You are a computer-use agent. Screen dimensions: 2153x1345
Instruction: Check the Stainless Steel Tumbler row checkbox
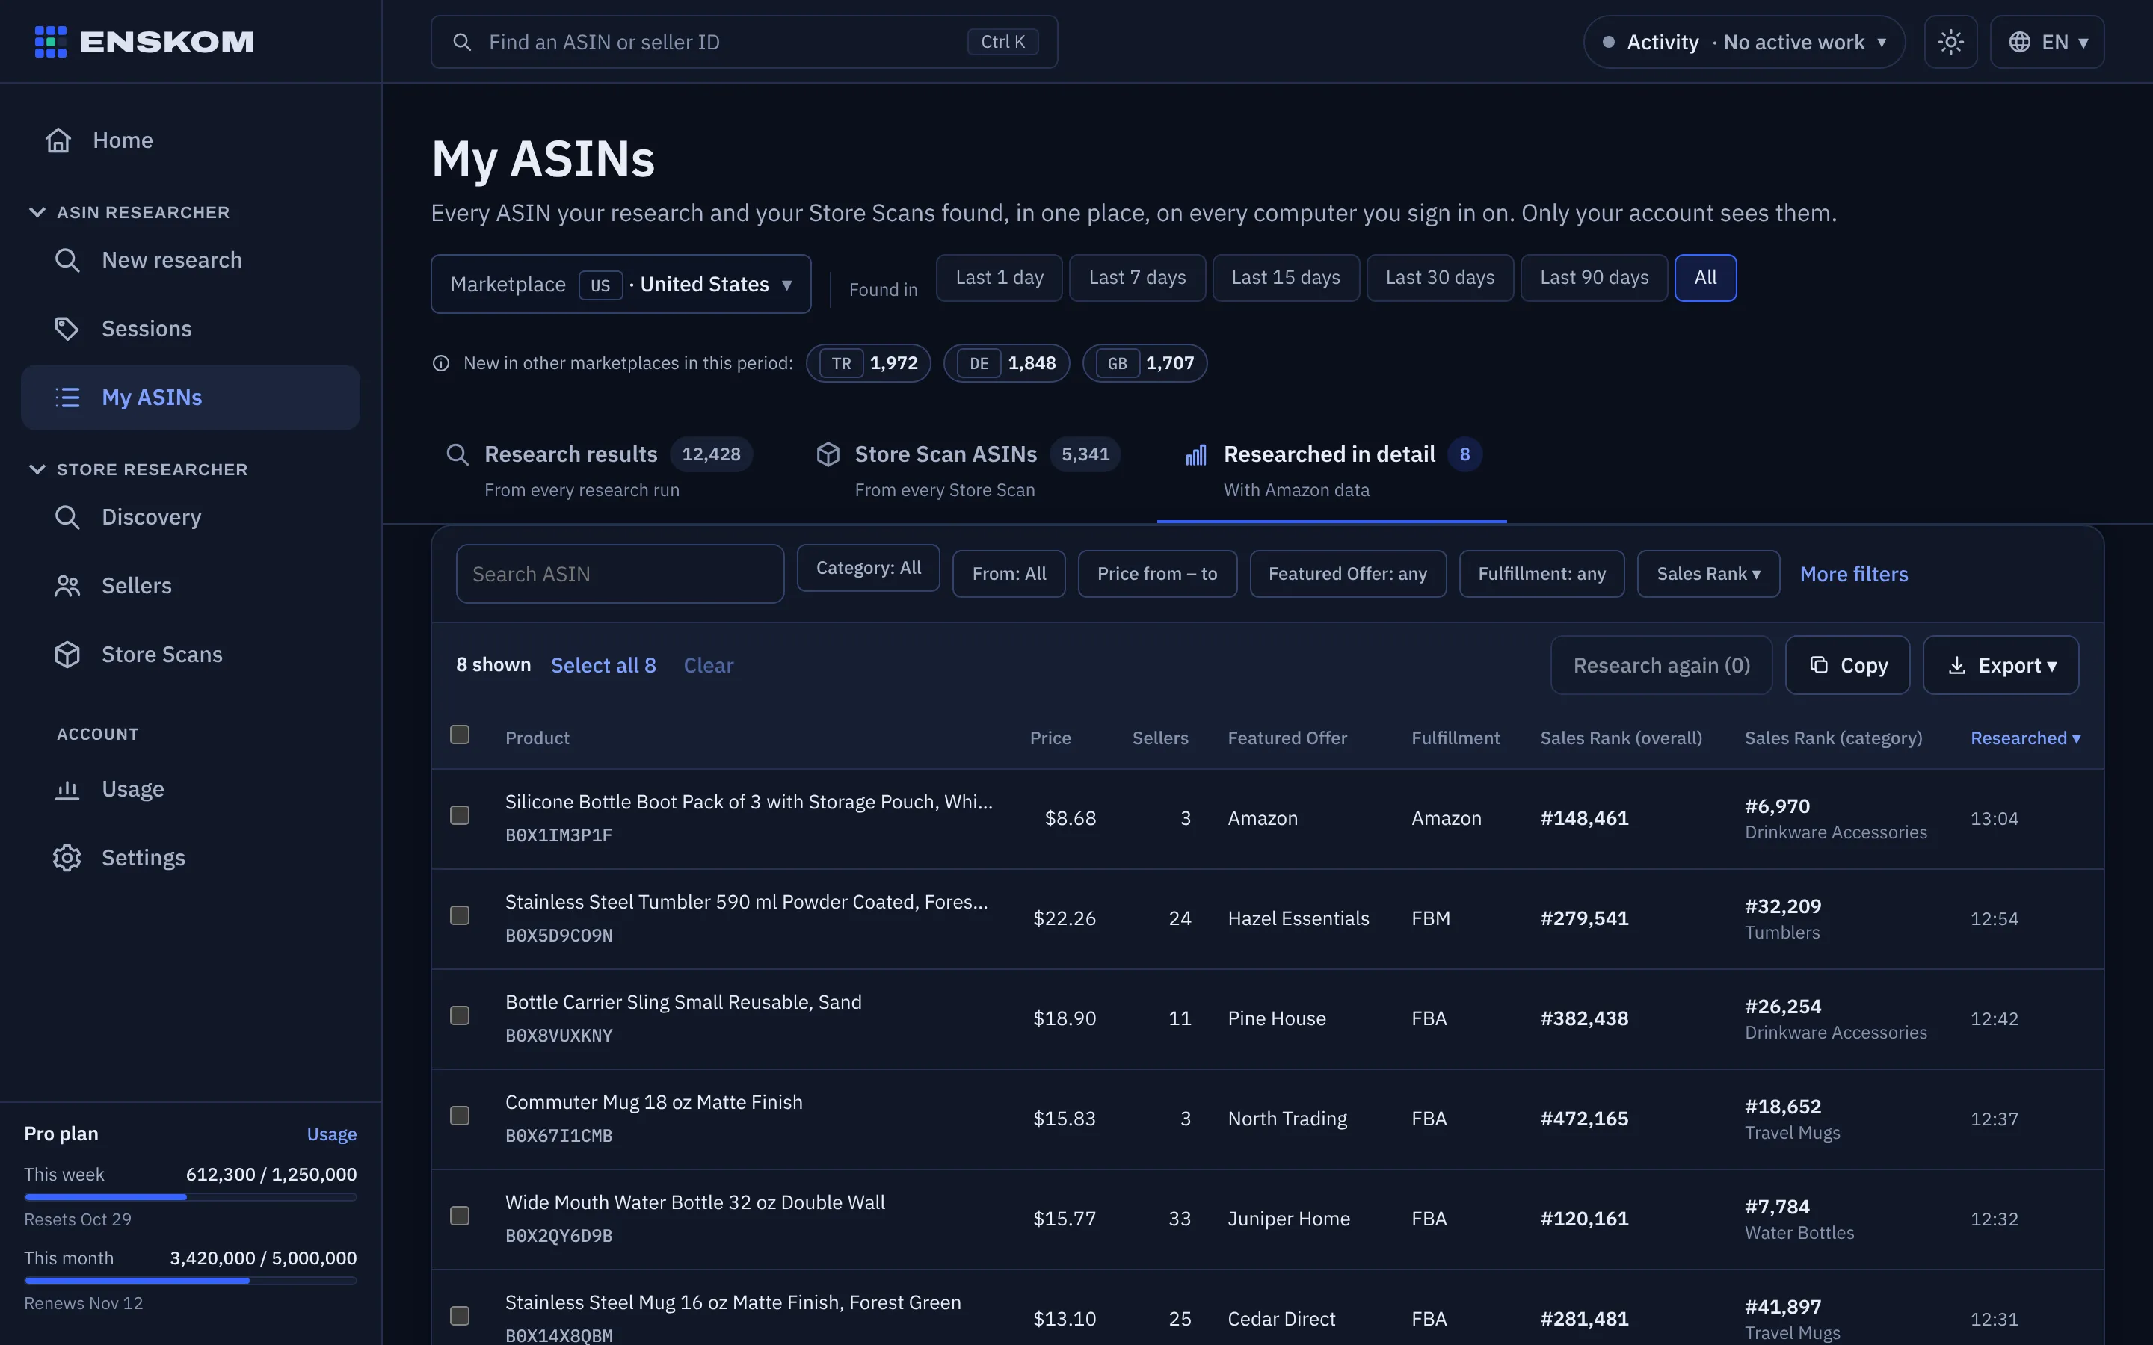pos(460,915)
